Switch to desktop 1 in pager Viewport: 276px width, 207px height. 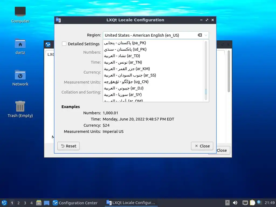(12, 203)
